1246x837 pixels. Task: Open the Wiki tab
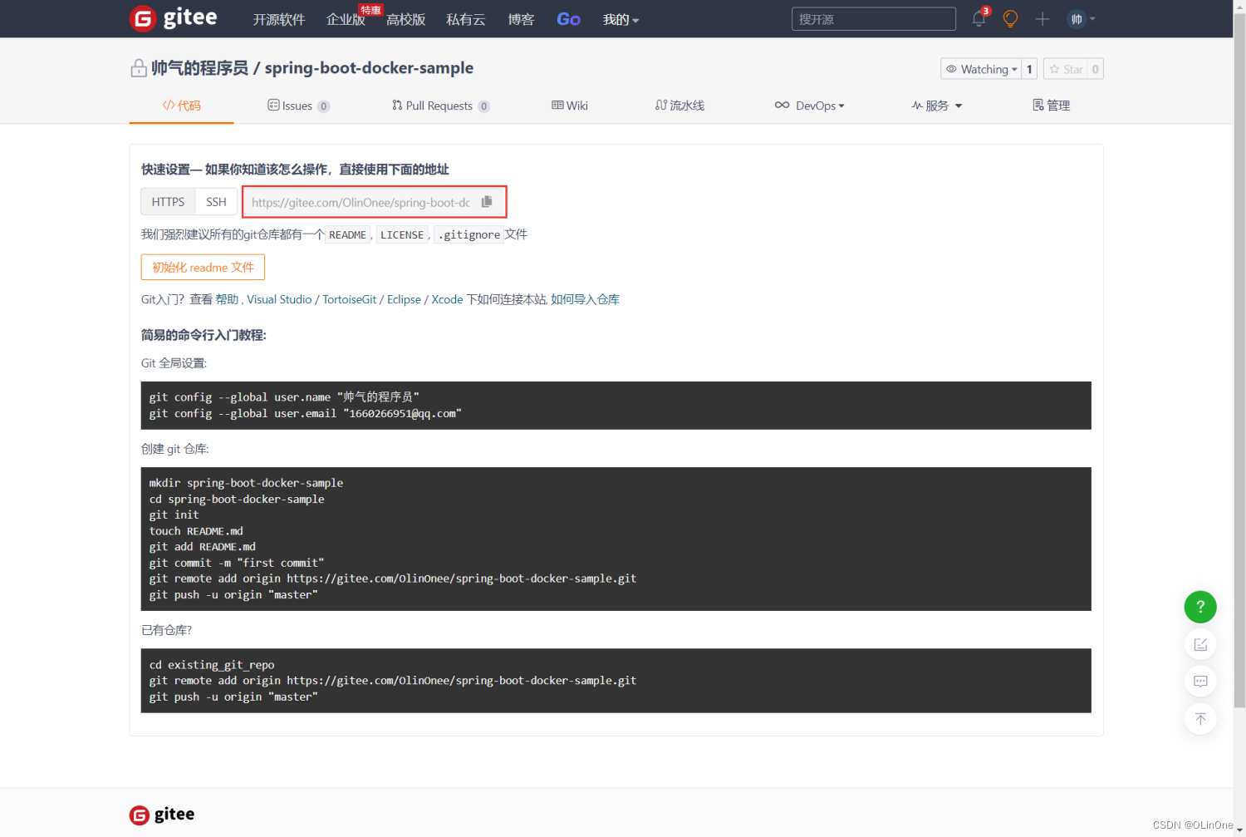(570, 106)
